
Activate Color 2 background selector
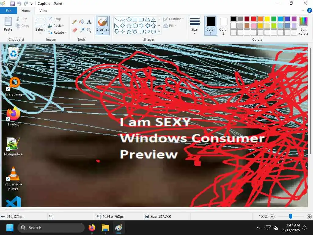click(223, 26)
